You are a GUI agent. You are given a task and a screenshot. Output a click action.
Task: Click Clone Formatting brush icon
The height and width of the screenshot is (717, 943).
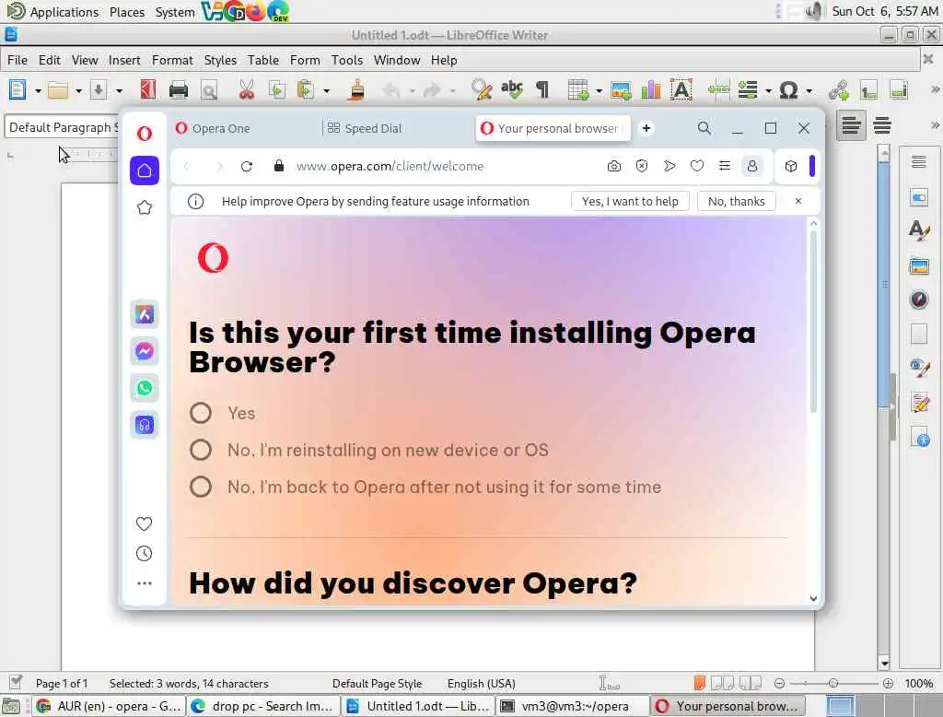[x=356, y=90]
